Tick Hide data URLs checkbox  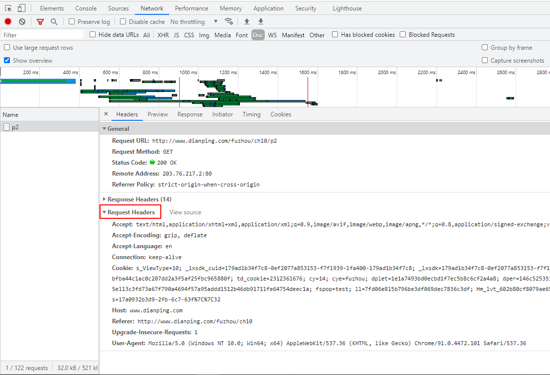pos(93,34)
